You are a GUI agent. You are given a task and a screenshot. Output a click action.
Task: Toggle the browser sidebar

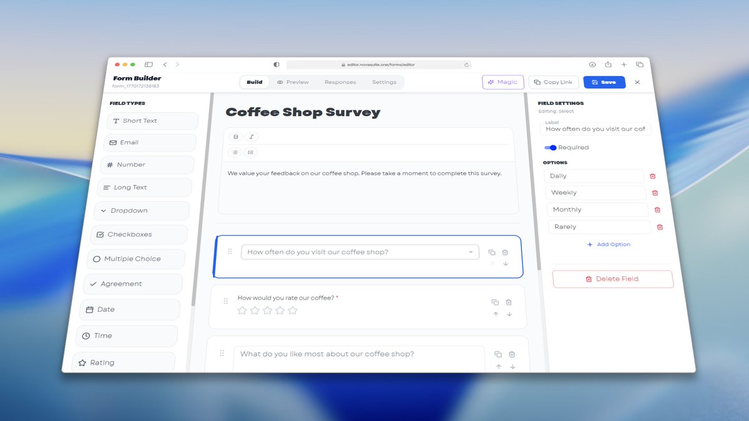coord(149,64)
